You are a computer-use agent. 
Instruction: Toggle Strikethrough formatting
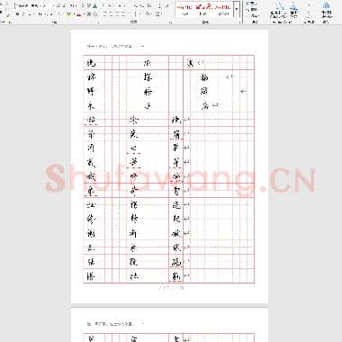[x=40, y=13]
